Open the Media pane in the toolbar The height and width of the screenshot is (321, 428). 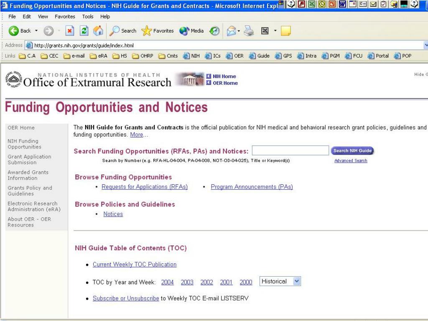click(191, 31)
